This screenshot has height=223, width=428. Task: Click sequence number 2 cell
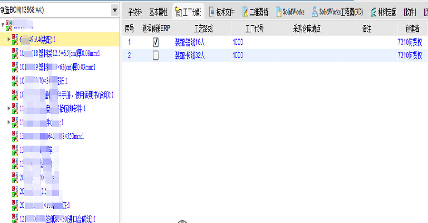click(129, 56)
